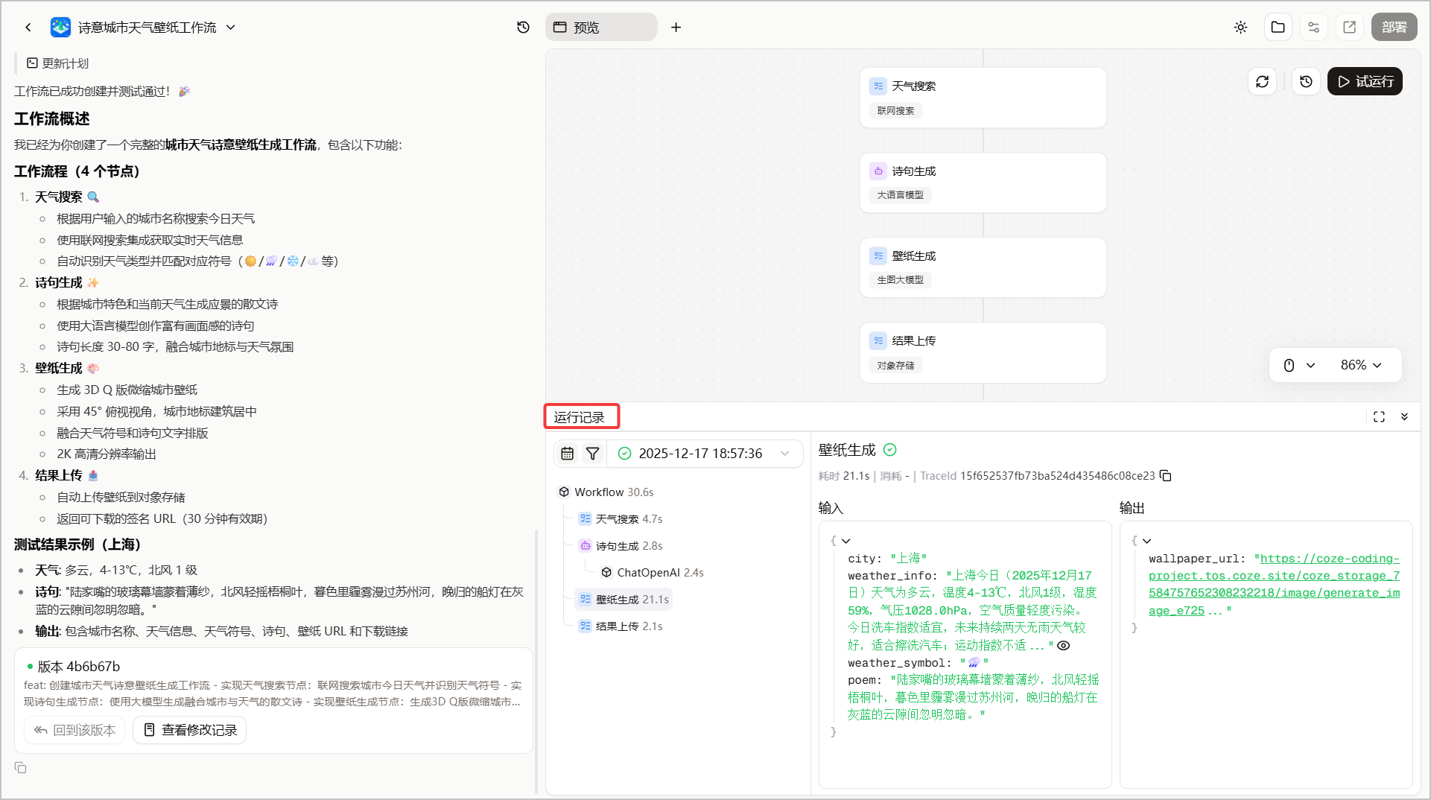
Task: Click 回到该版本 button
Action: [74, 730]
